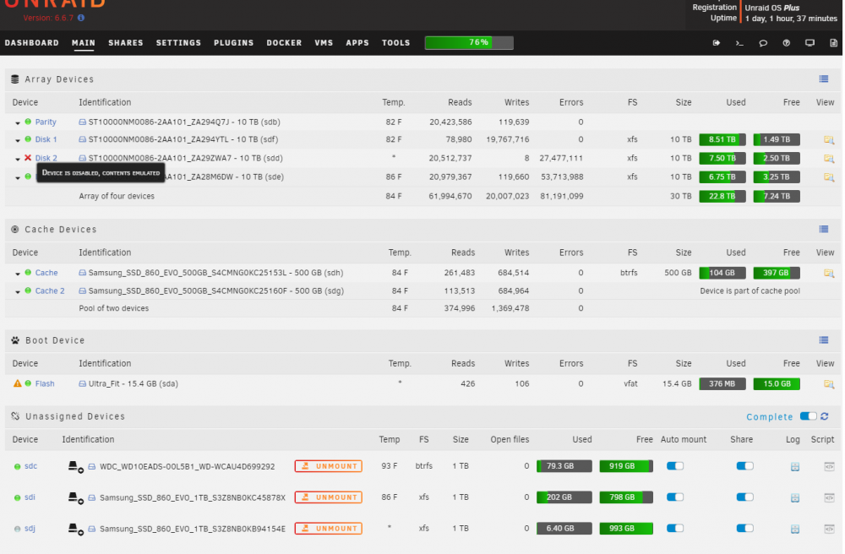Viewport: 845px width, 554px height.
Task: Open the sdi device log icon
Action: [x=795, y=498]
